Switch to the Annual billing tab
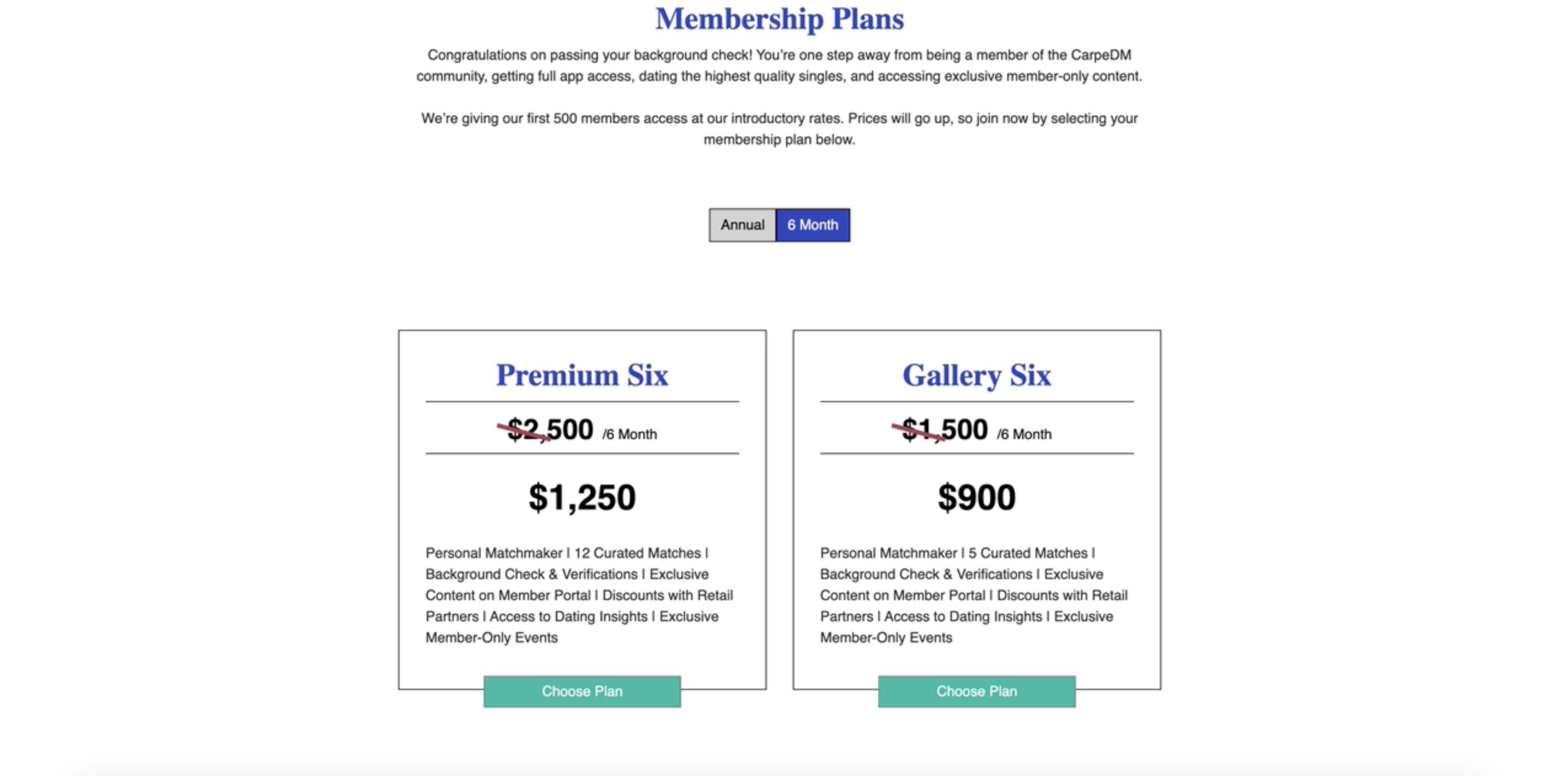This screenshot has height=776, width=1546. (x=742, y=225)
